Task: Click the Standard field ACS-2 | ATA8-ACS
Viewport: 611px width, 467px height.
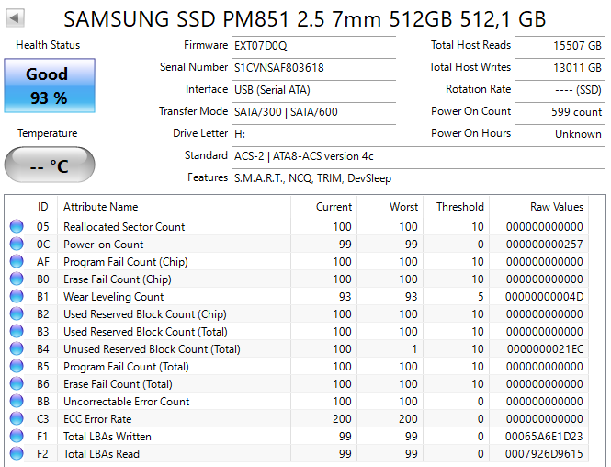Action: [x=418, y=156]
